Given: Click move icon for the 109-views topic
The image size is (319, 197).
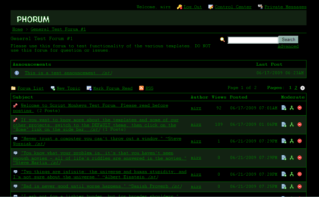Looking at the screenshot, I should pyautogui.click(x=284, y=124).
